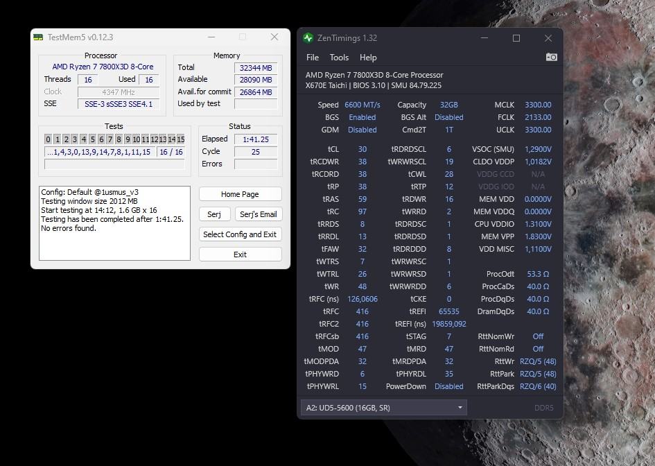Screen dimensions: 655x466
Task: Click the Speed value 6600 MT/s
Action: 363,105
